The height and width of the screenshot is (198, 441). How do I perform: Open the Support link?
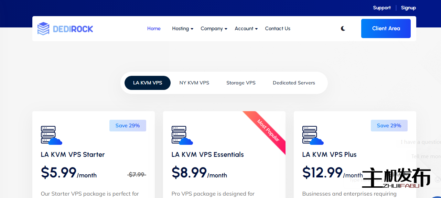point(382,8)
